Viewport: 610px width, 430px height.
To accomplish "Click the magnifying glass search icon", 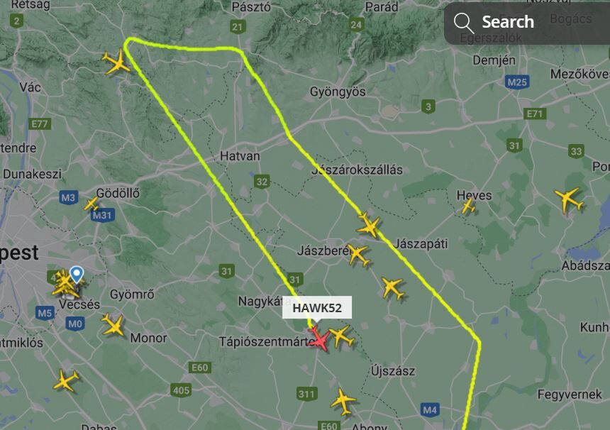I will pos(463,22).
